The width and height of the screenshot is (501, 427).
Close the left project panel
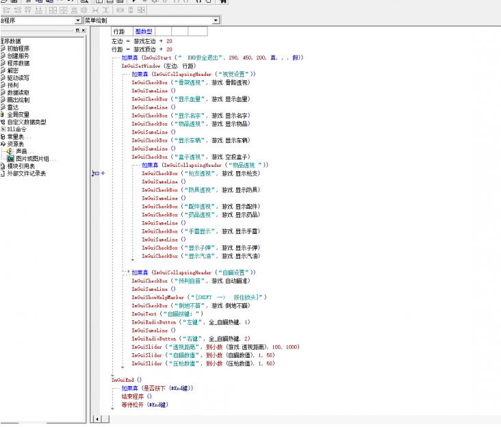tap(81, 31)
